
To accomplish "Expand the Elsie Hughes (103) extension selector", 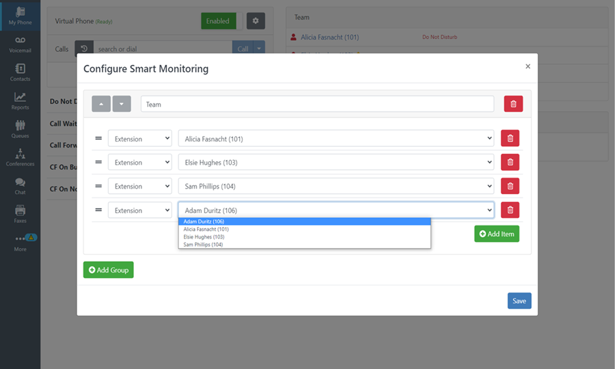I will [336, 163].
